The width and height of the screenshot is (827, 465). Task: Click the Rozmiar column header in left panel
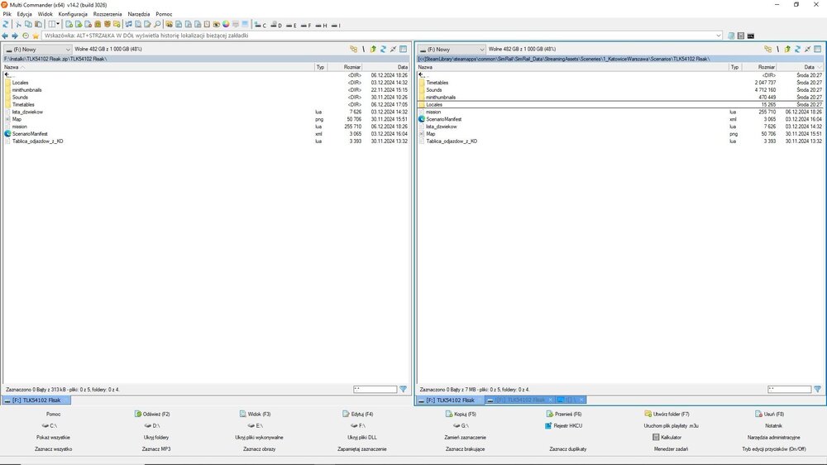tap(352, 67)
